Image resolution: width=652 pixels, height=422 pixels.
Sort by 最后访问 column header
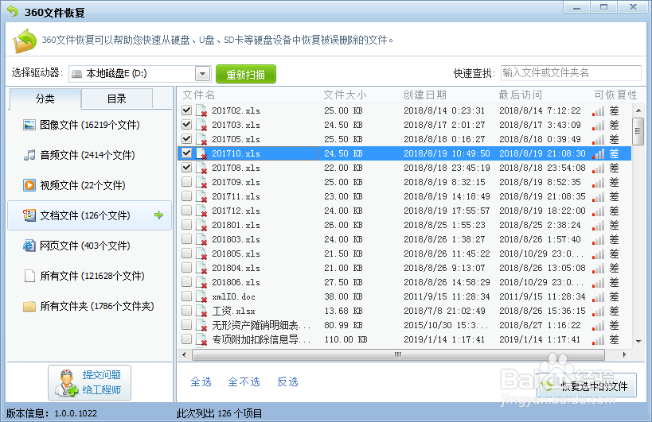coord(520,95)
